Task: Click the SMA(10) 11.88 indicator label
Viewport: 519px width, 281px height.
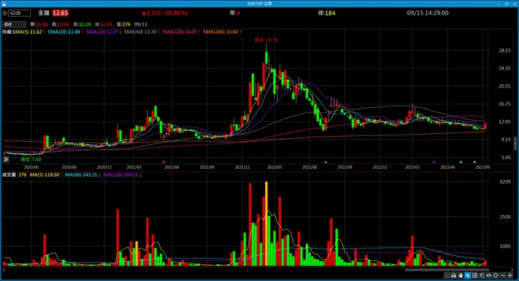Action: pyautogui.click(x=65, y=32)
